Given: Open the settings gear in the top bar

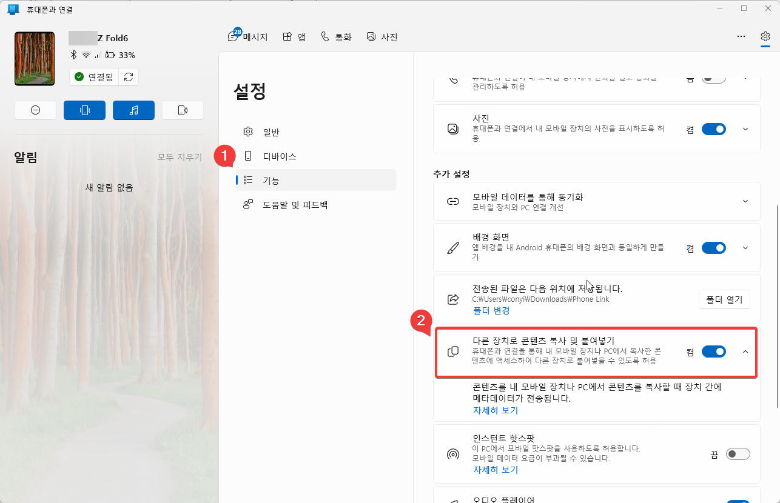Looking at the screenshot, I should 765,36.
